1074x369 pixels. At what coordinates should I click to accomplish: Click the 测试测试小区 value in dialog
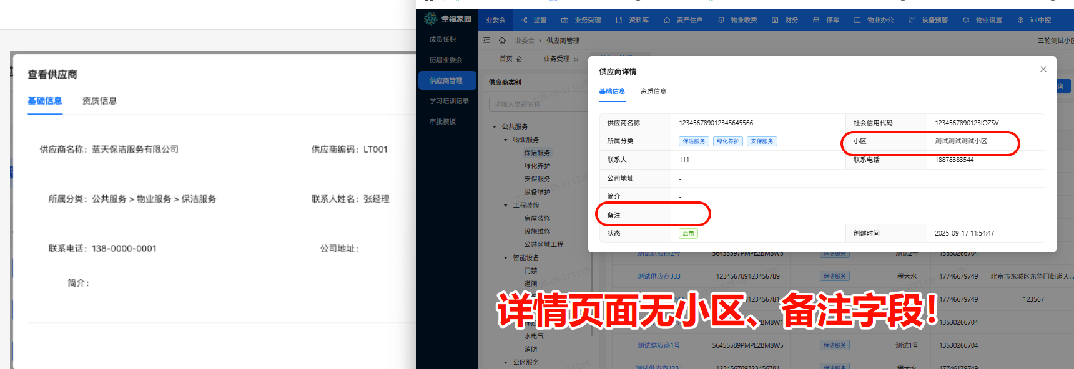(960, 141)
